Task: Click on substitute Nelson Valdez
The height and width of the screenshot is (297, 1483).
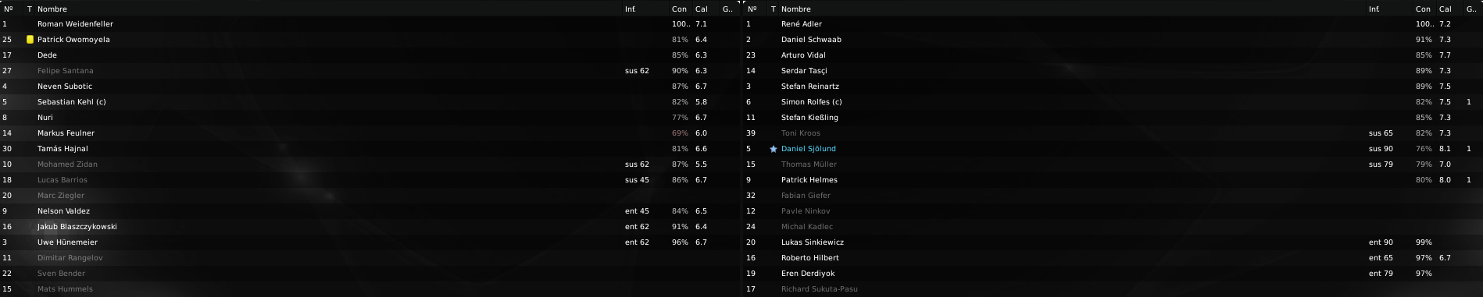Action: (x=63, y=211)
